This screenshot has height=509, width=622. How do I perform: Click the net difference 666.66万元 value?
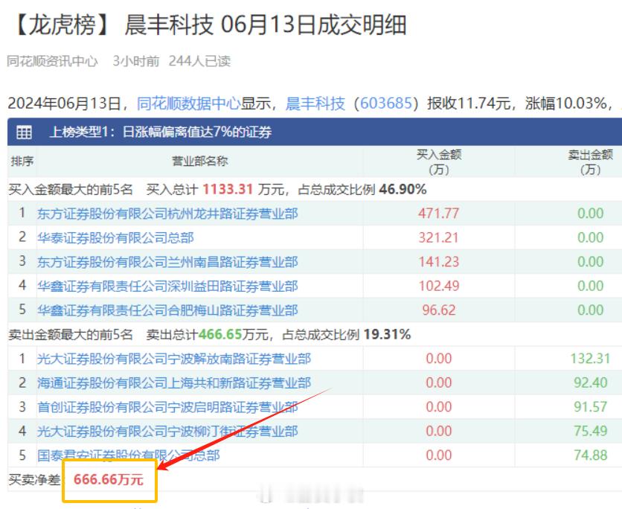click(x=109, y=480)
